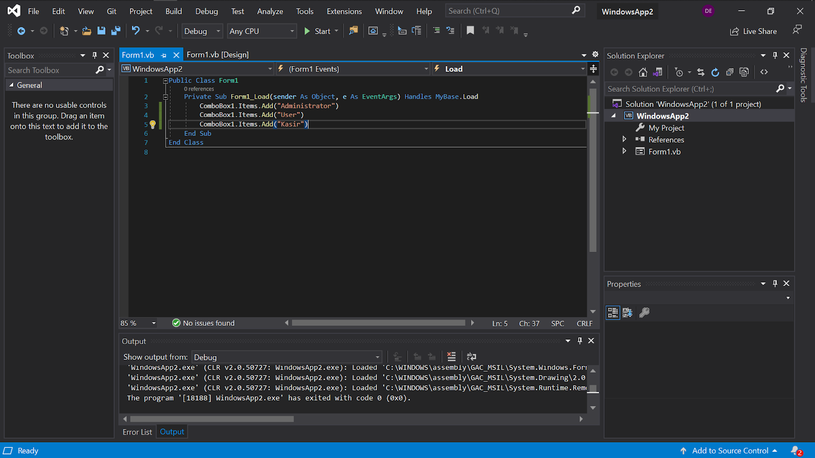Save Form1.vb with the single disk icon
This screenshot has height=458, width=815.
pos(101,31)
